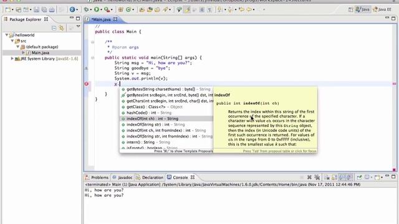Click the Open Type icon
399x224 pixels.
pos(142,10)
